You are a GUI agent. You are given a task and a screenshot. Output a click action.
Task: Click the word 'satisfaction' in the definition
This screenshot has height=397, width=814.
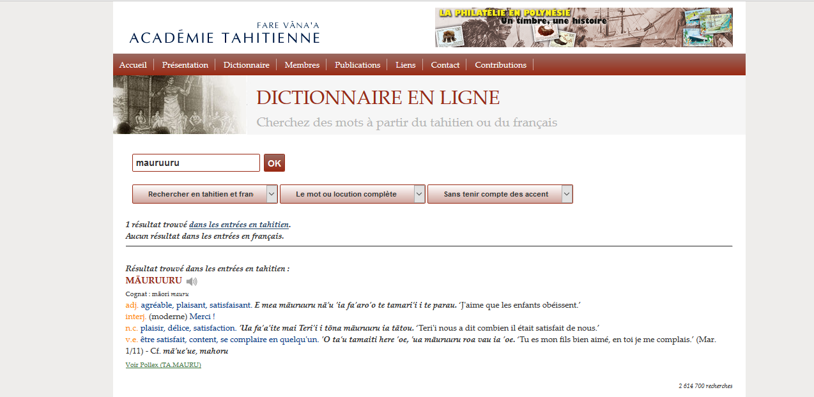[214, 328]
